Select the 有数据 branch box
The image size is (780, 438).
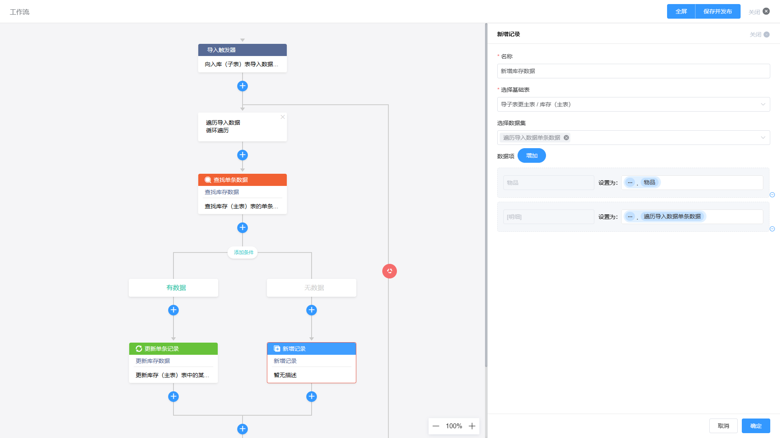(x=173, y=288)
